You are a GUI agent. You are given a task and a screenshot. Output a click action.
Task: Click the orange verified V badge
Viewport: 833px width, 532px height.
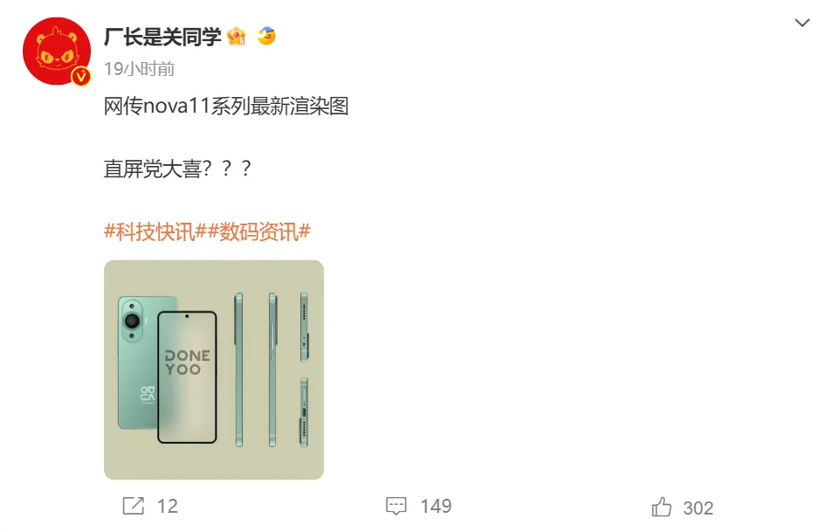81,77
